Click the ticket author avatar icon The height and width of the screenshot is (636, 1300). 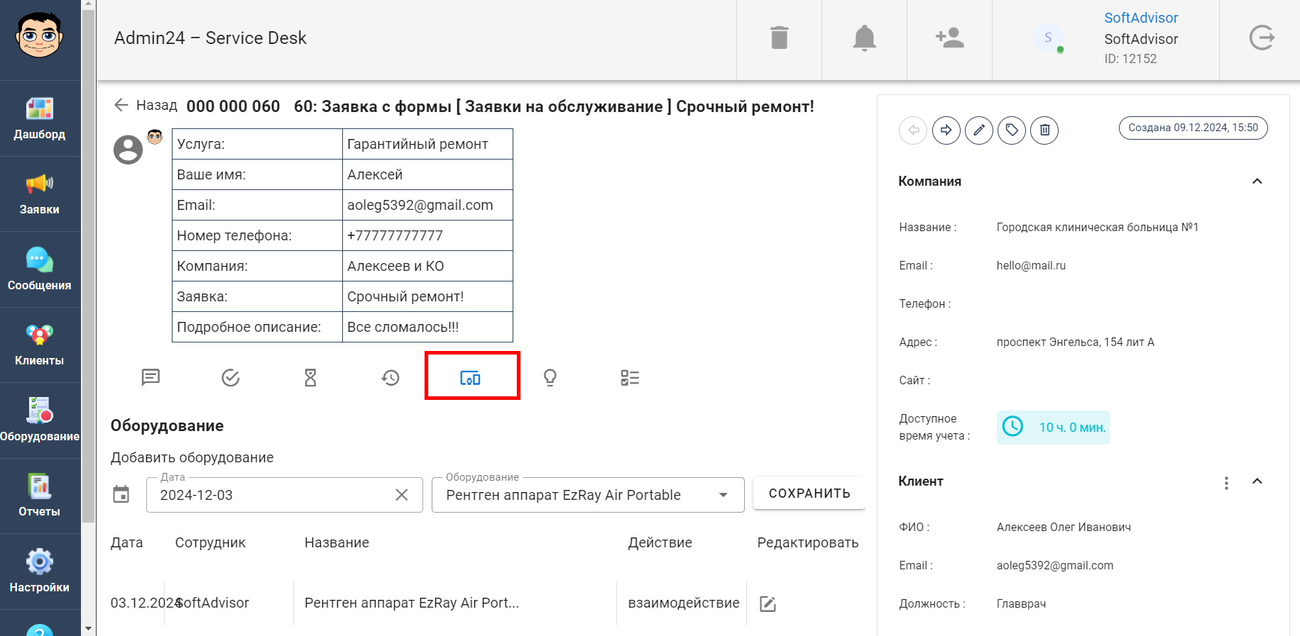click(129, 150)
